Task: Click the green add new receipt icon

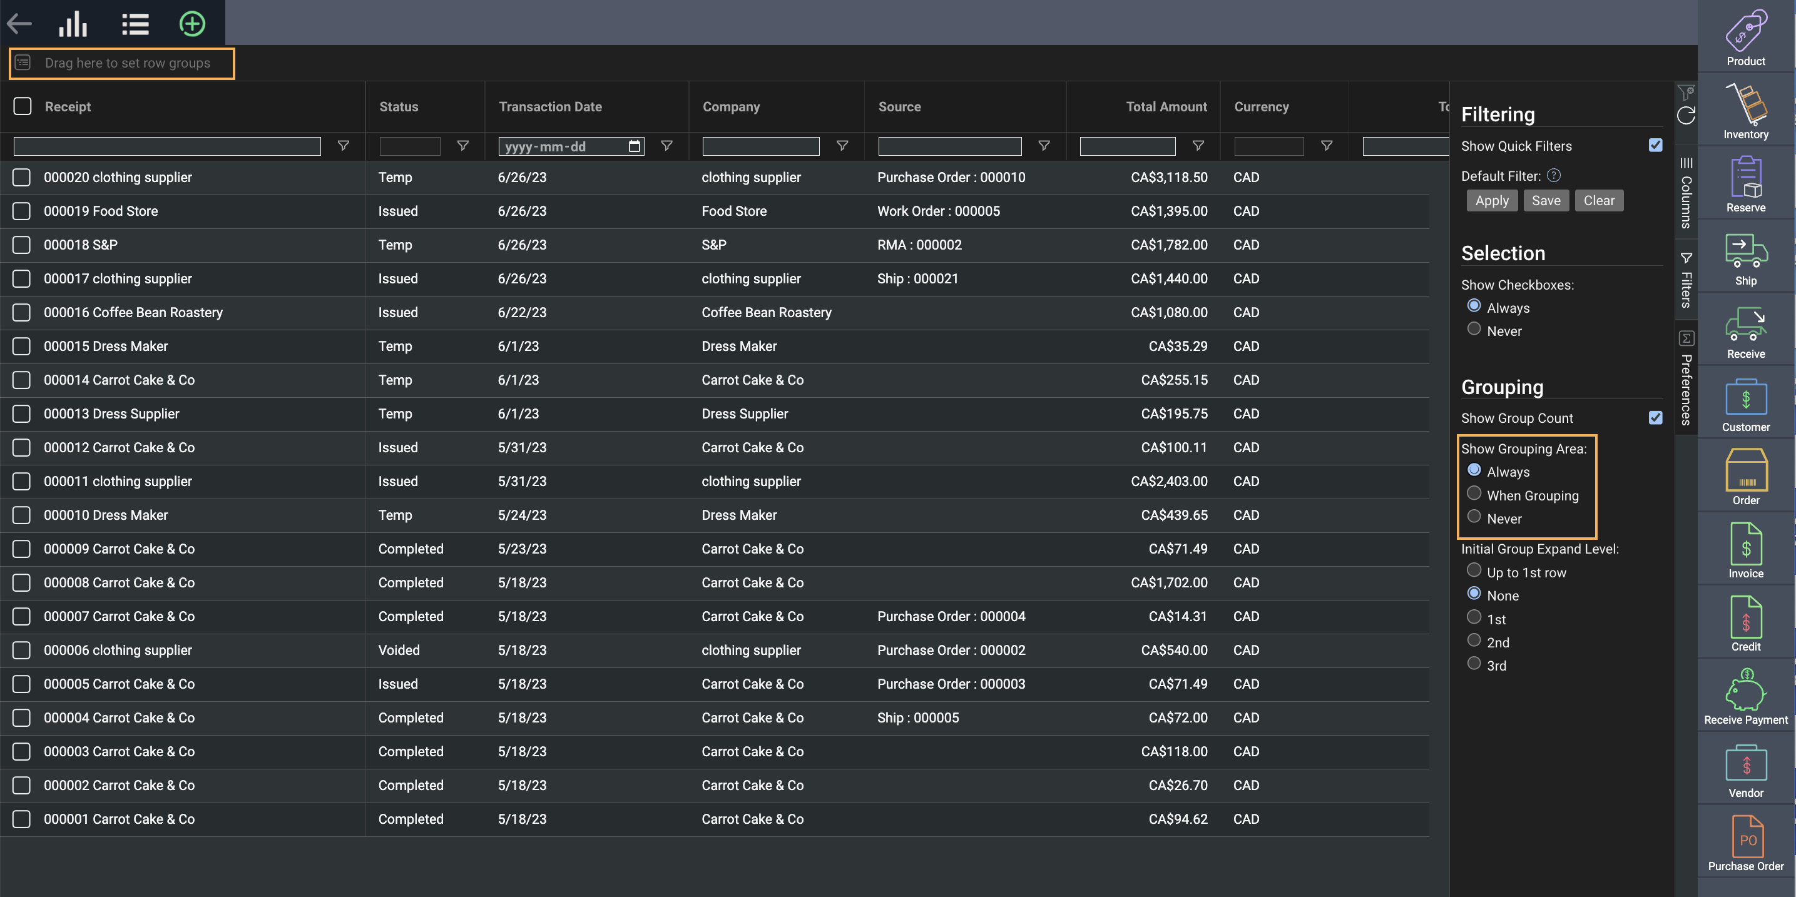Action: coord(191,24)
